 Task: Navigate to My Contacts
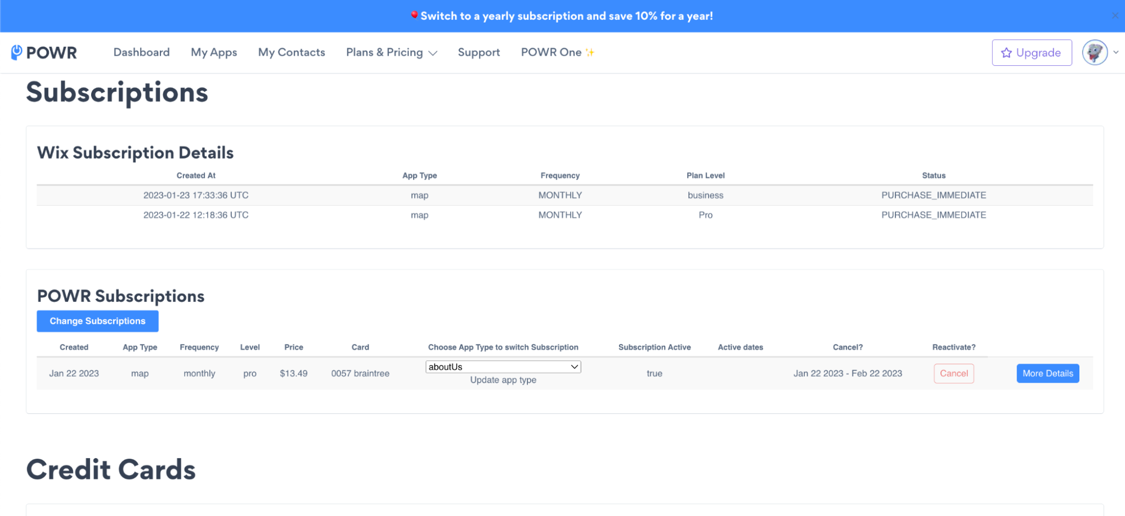292,52
